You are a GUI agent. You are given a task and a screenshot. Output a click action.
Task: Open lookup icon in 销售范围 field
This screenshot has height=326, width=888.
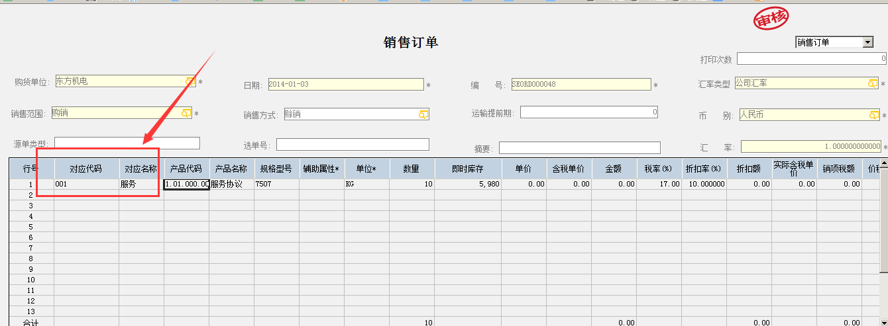point(187,113)
